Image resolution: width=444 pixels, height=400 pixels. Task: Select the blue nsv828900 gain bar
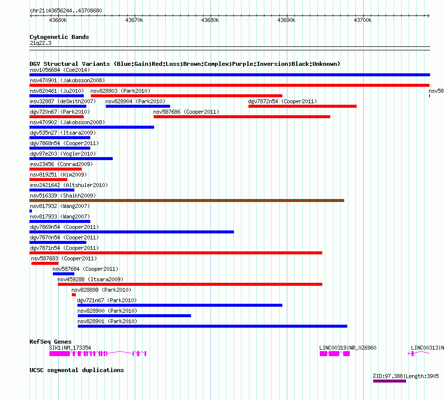point(135,316)
